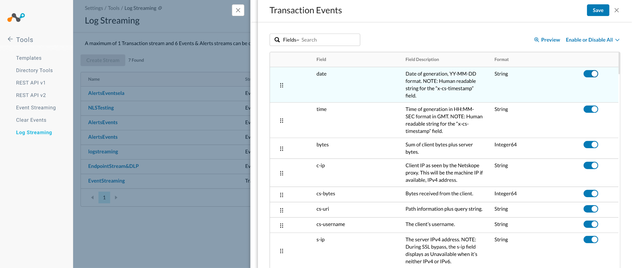This screenshot has height=268, width=632.
Task: Click the cs-username field name
Action: coord(331,224)
